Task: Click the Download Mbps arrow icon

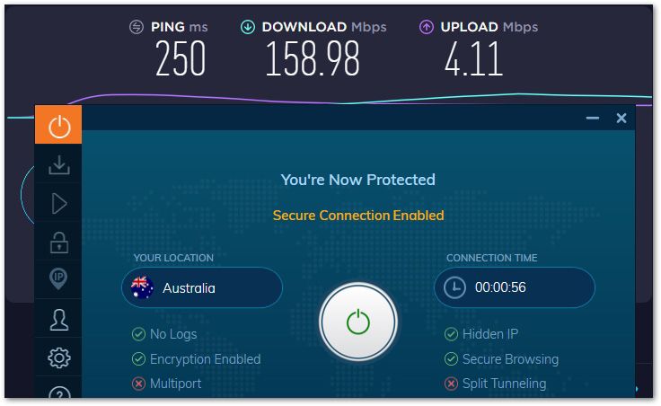Action: tap(248, 27)
